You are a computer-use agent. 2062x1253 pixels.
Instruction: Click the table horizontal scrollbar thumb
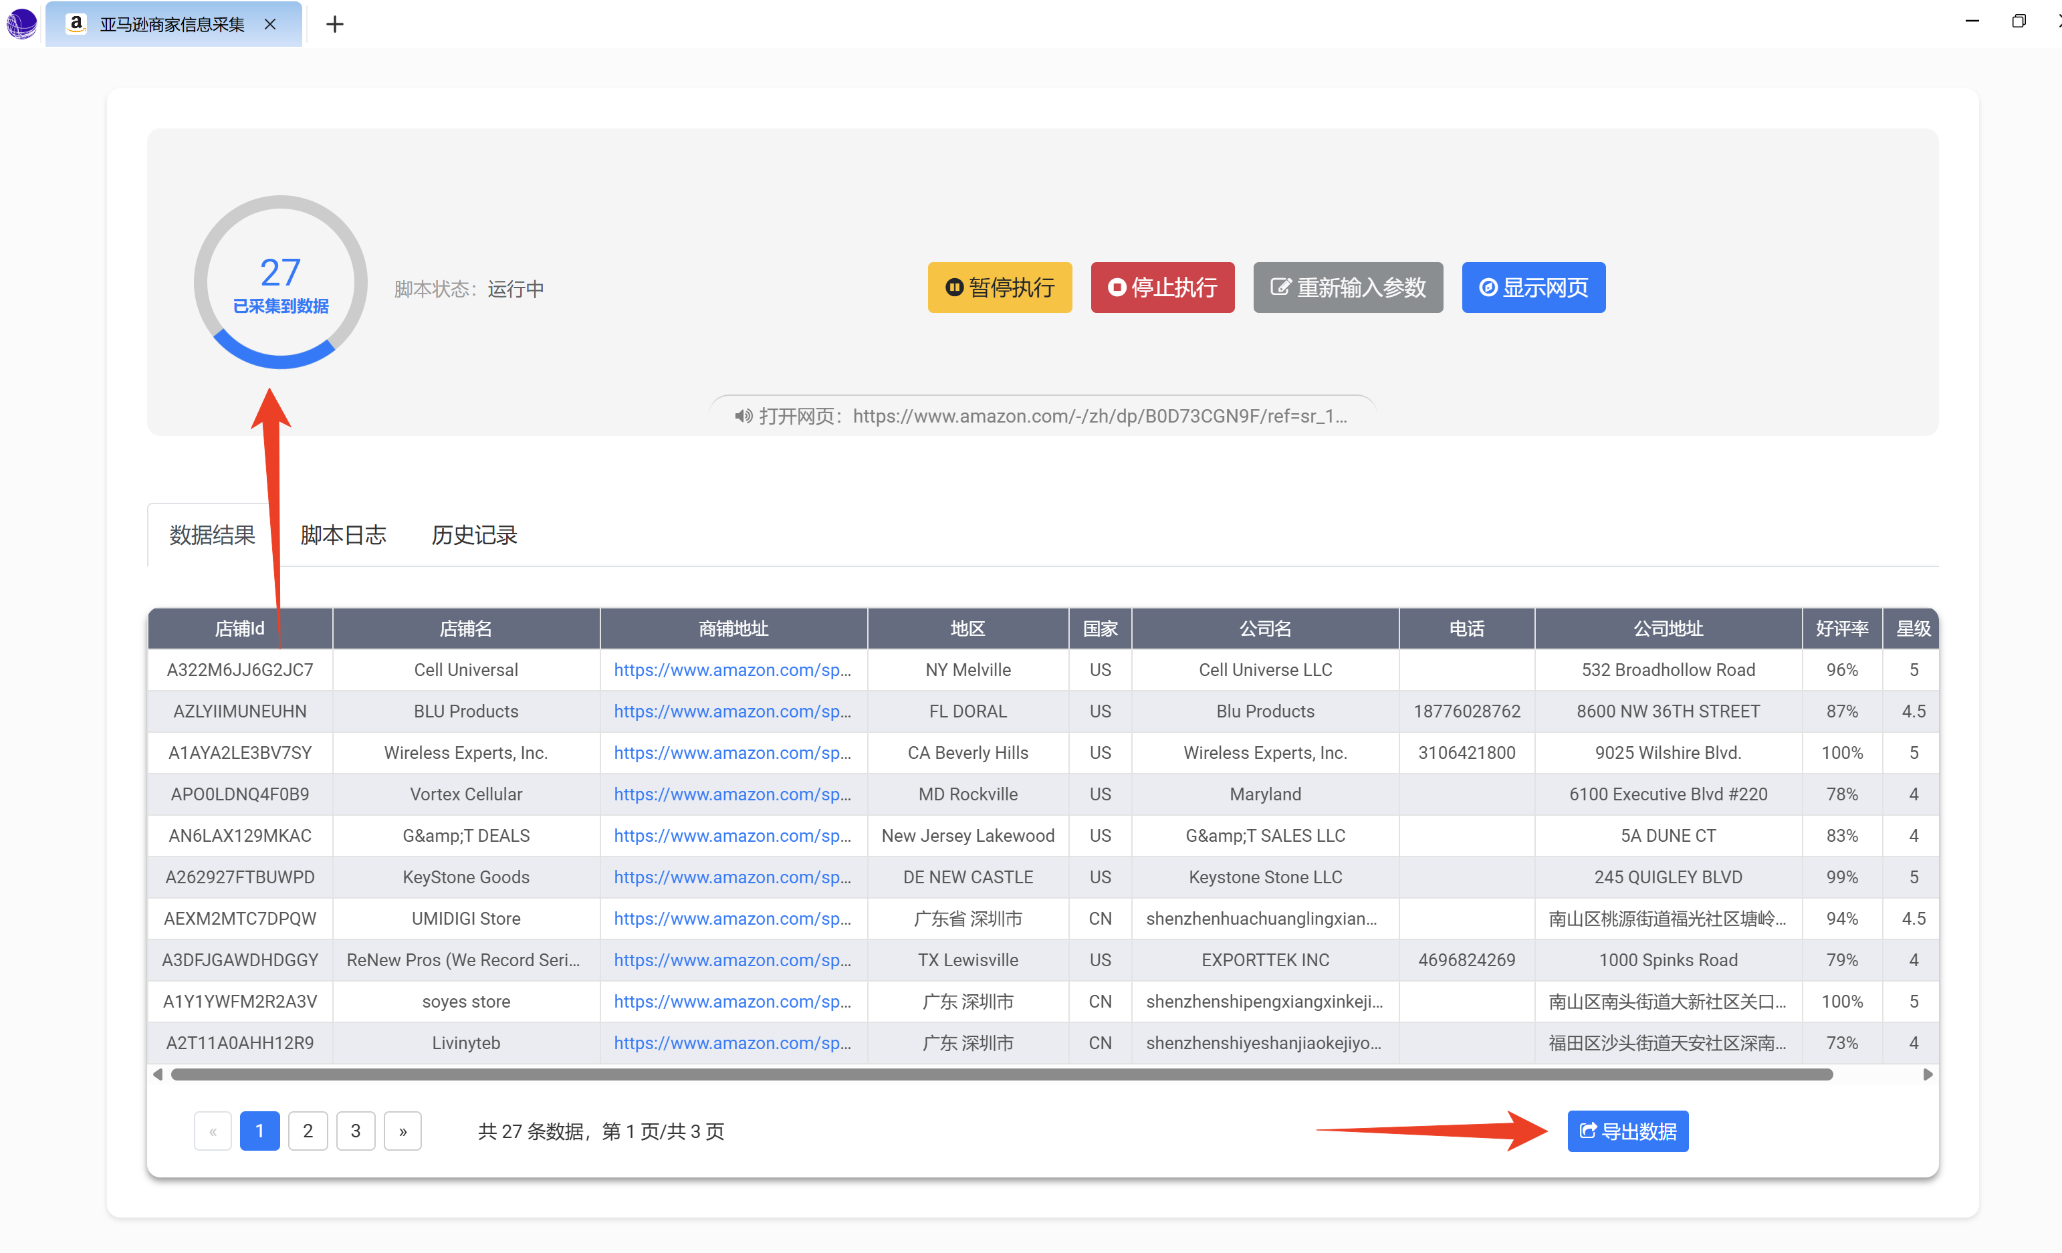[x=1002, y=1074]
